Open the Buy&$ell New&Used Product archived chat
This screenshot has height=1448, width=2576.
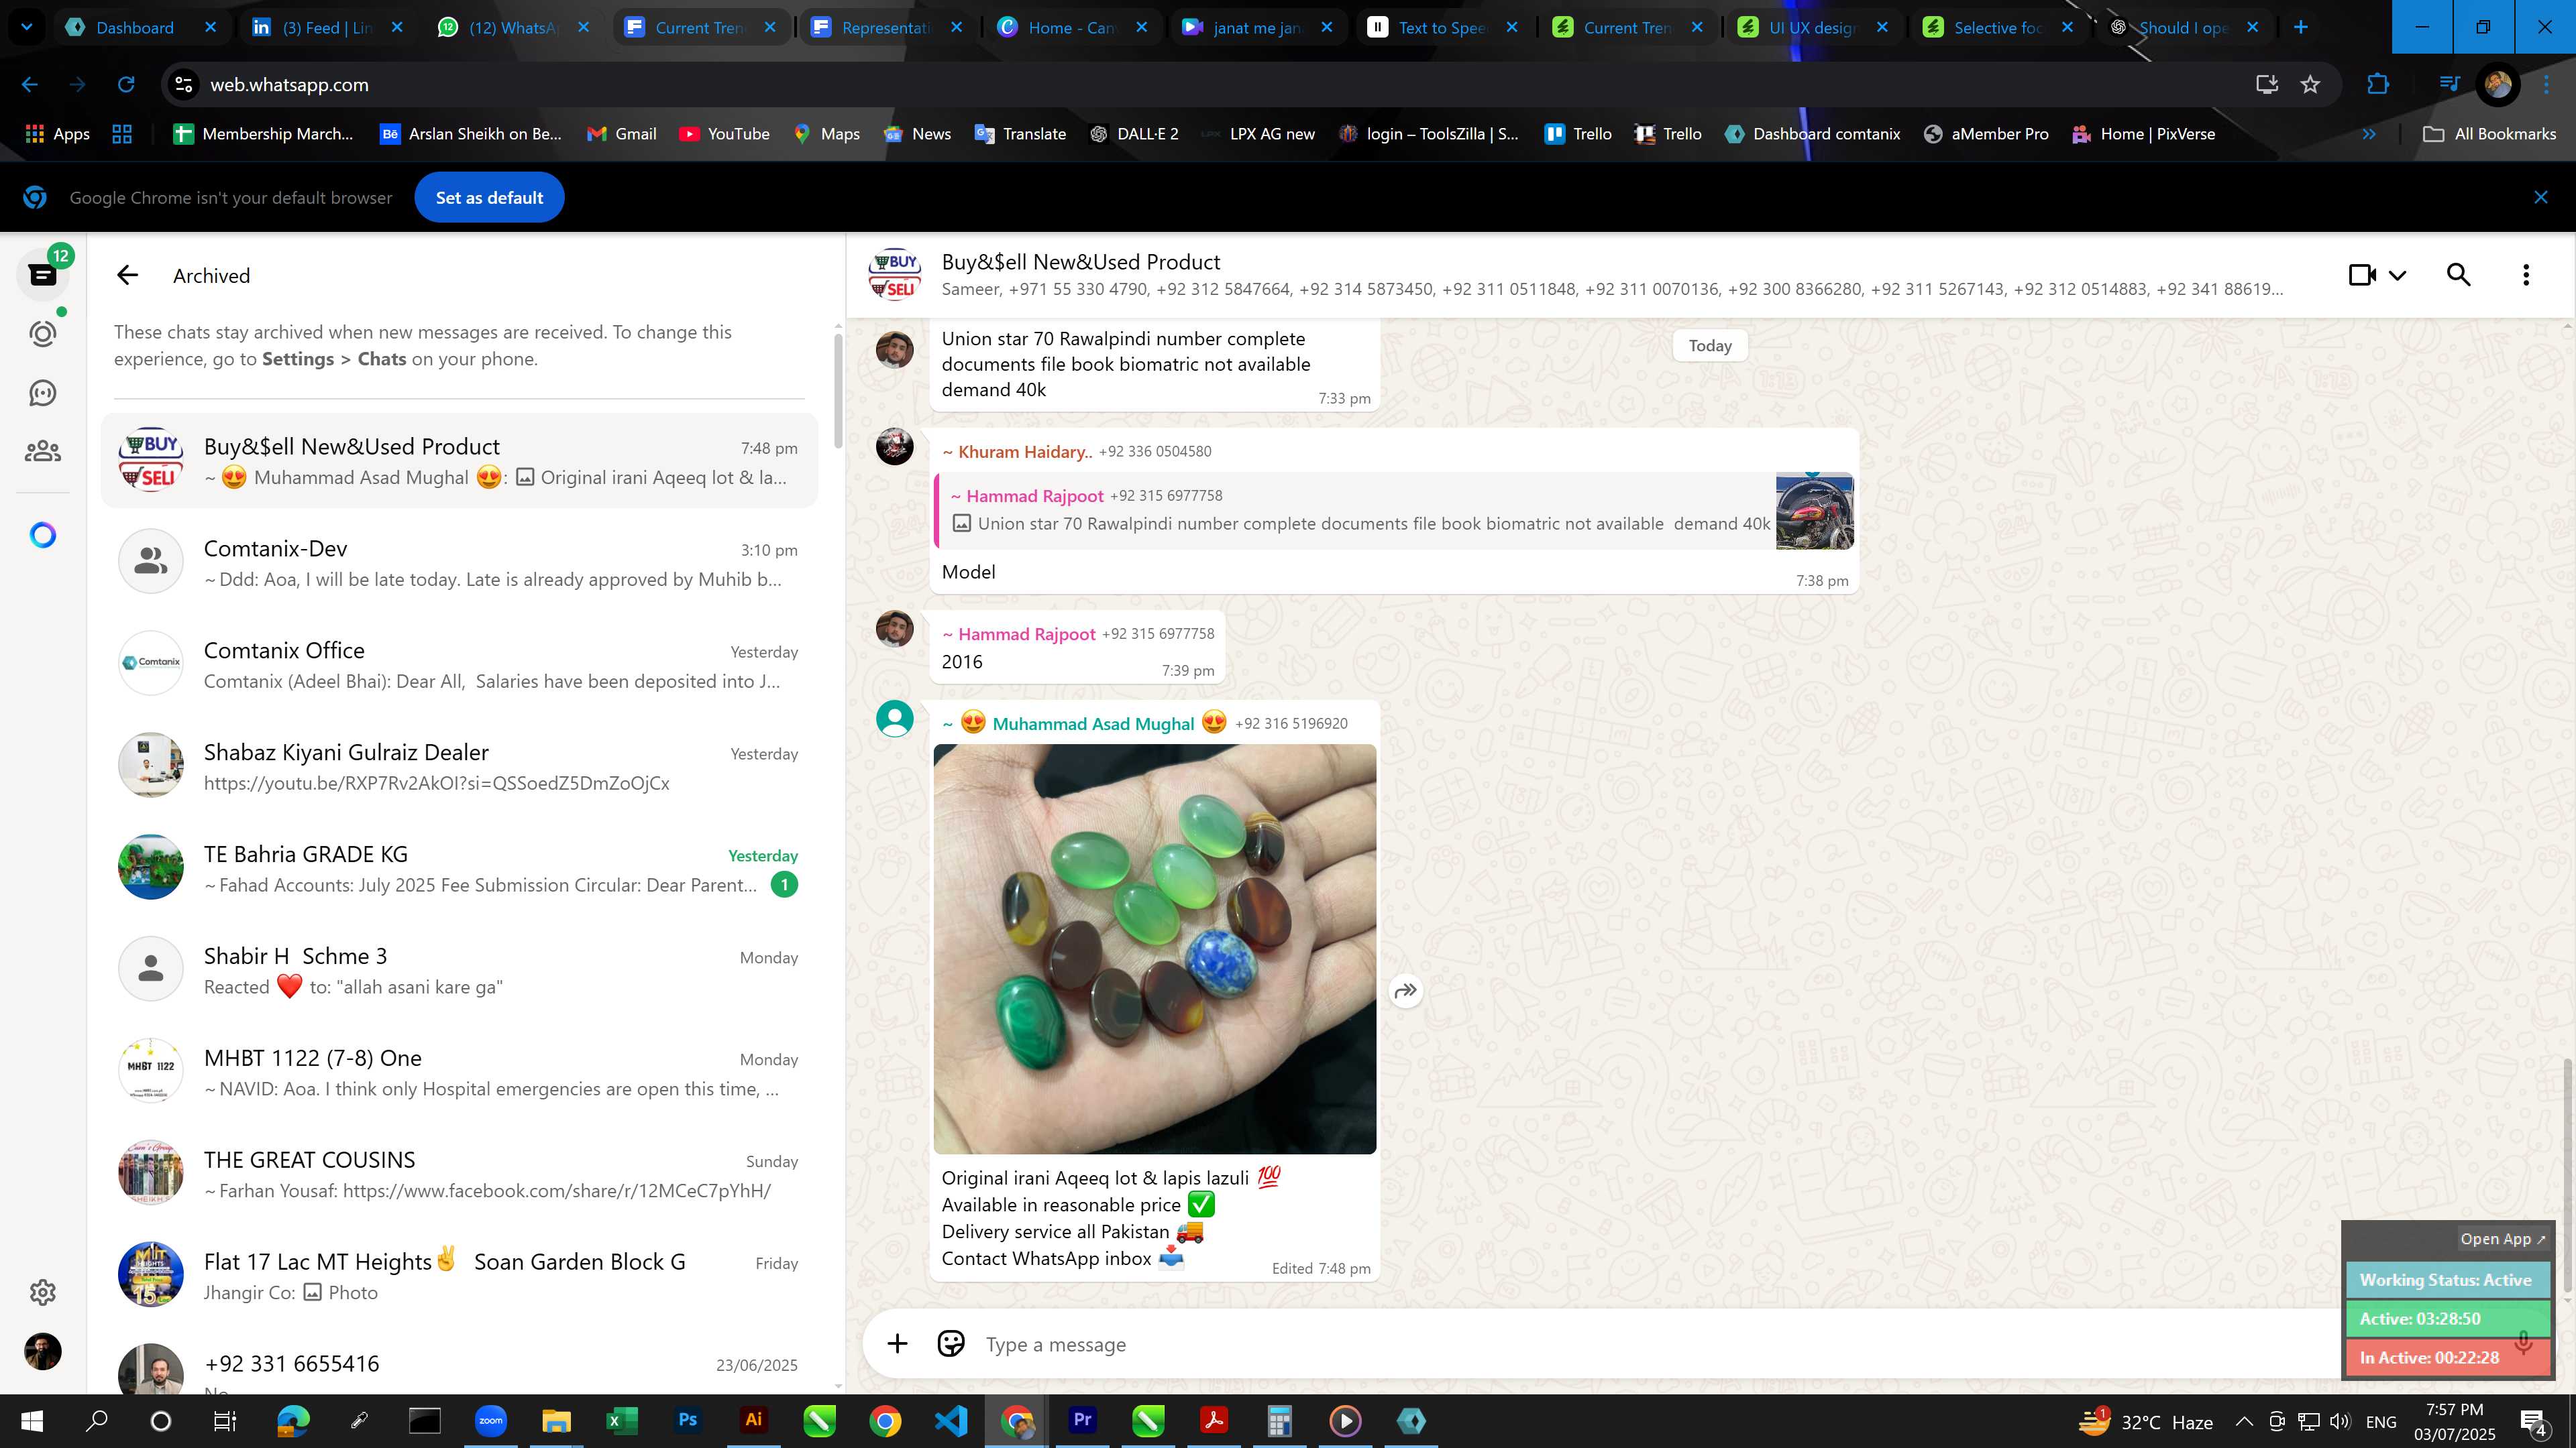(x=460, y=461)
